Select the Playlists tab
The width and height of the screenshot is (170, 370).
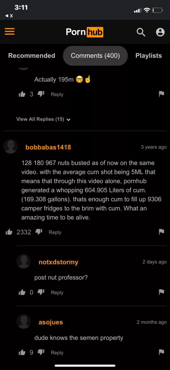pyautogui.click(x=149, y=56)
